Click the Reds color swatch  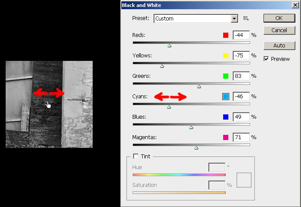(x=226, y=35)
